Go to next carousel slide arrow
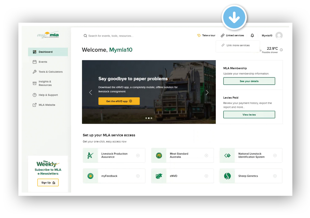310x218 pixels. tap(207, 92)
